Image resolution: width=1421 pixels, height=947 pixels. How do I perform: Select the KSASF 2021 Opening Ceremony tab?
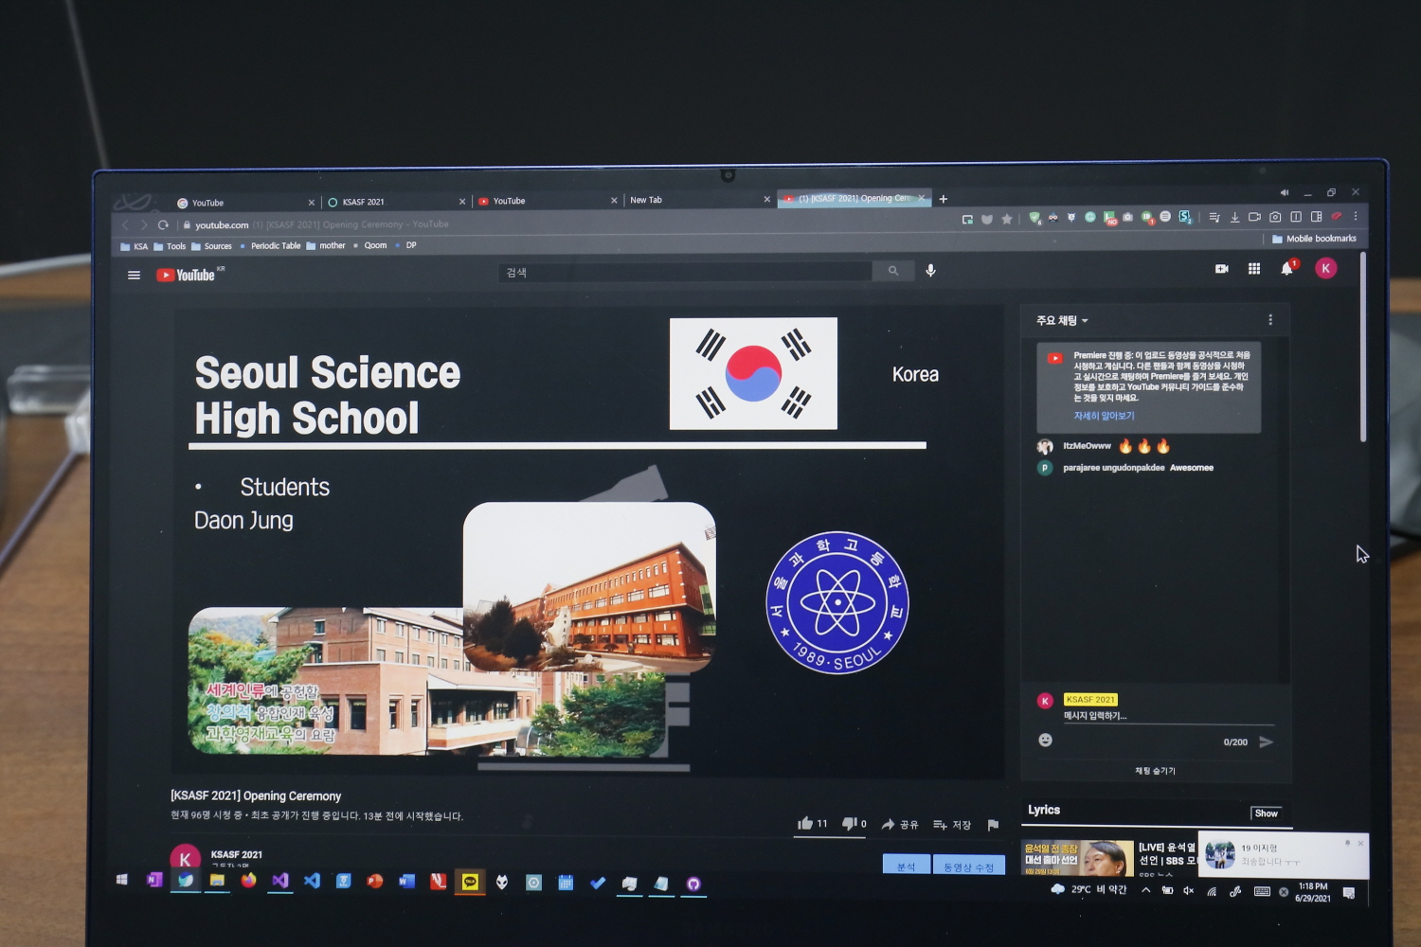pyautogui.click(x=853, y=199)
